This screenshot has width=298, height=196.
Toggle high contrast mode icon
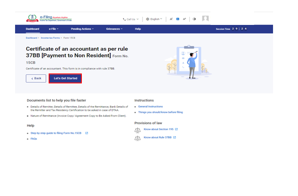[x=194, y=19]
